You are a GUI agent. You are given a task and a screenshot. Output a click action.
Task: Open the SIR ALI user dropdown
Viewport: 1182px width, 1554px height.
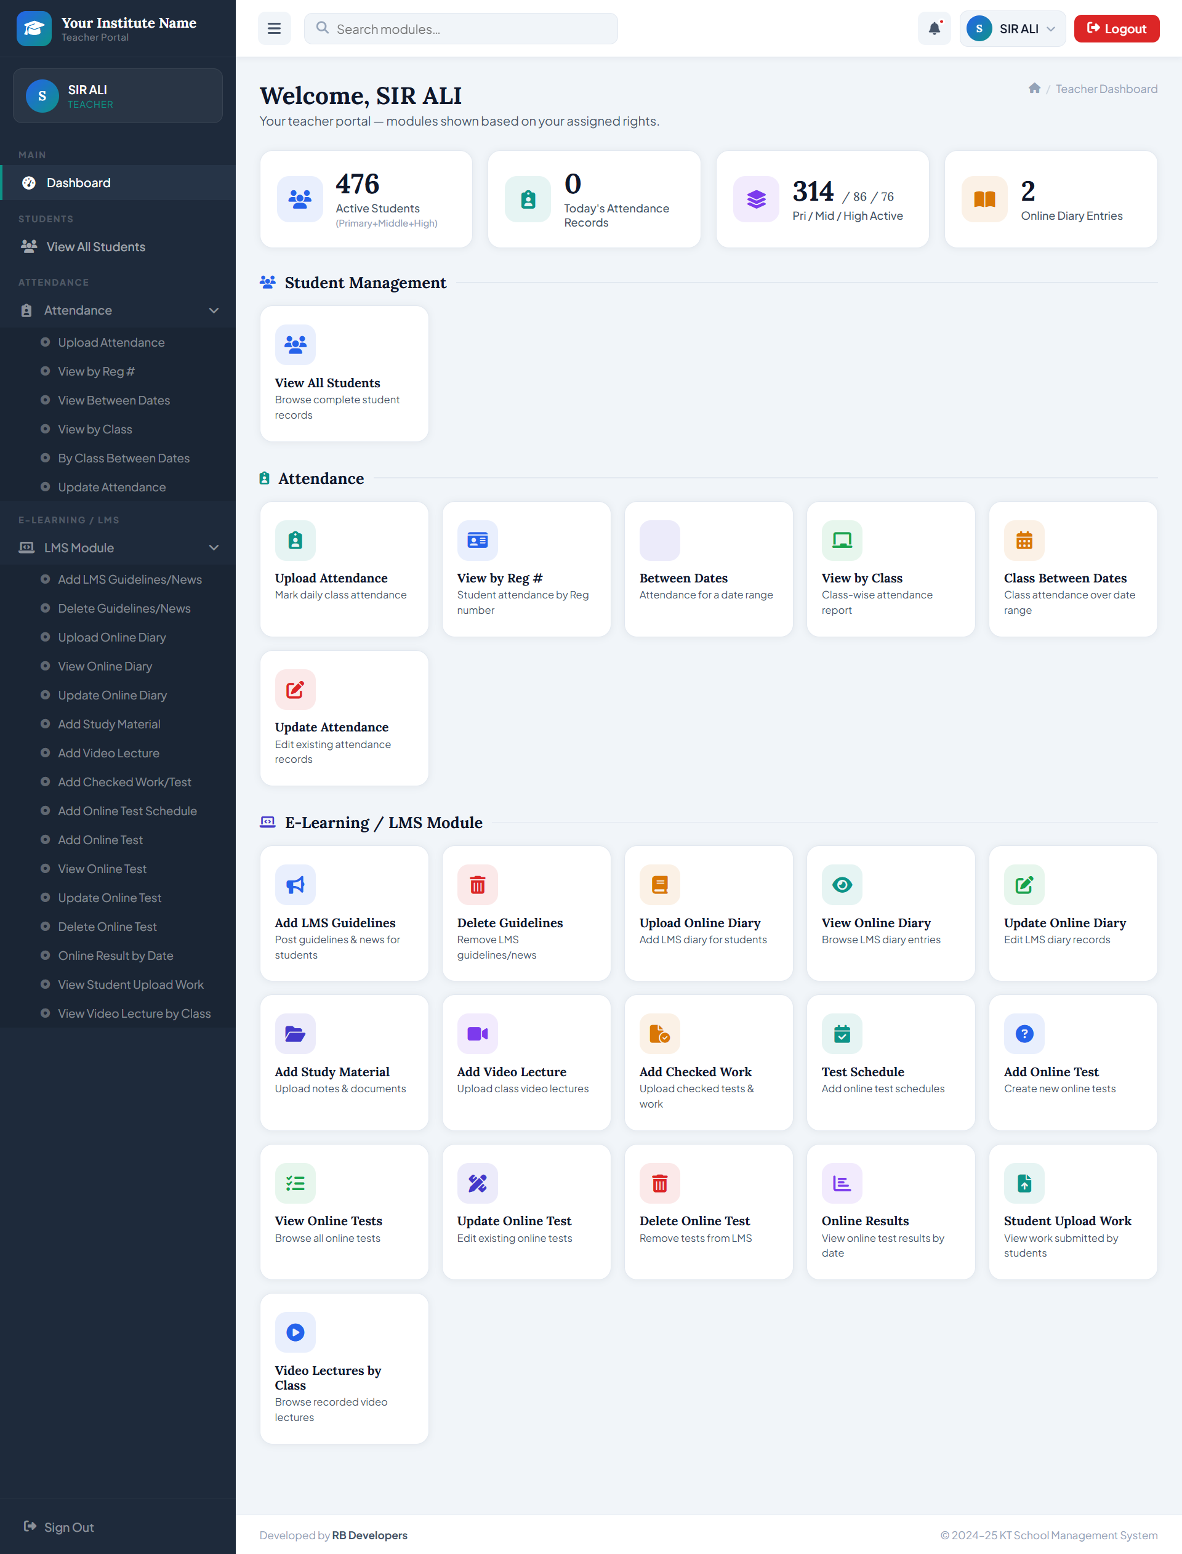point(1013,29)
